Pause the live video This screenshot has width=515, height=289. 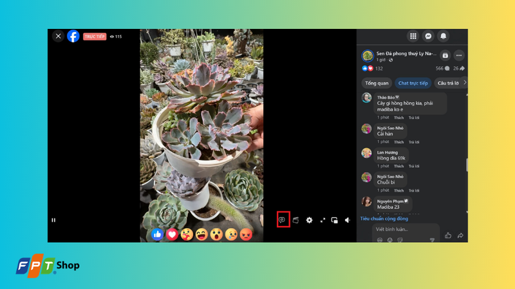[53, 220]
